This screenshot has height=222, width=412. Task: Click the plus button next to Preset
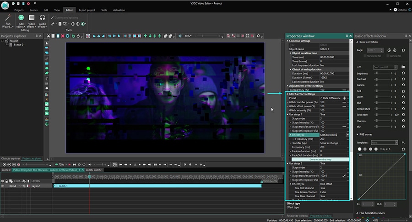(344, 98)
